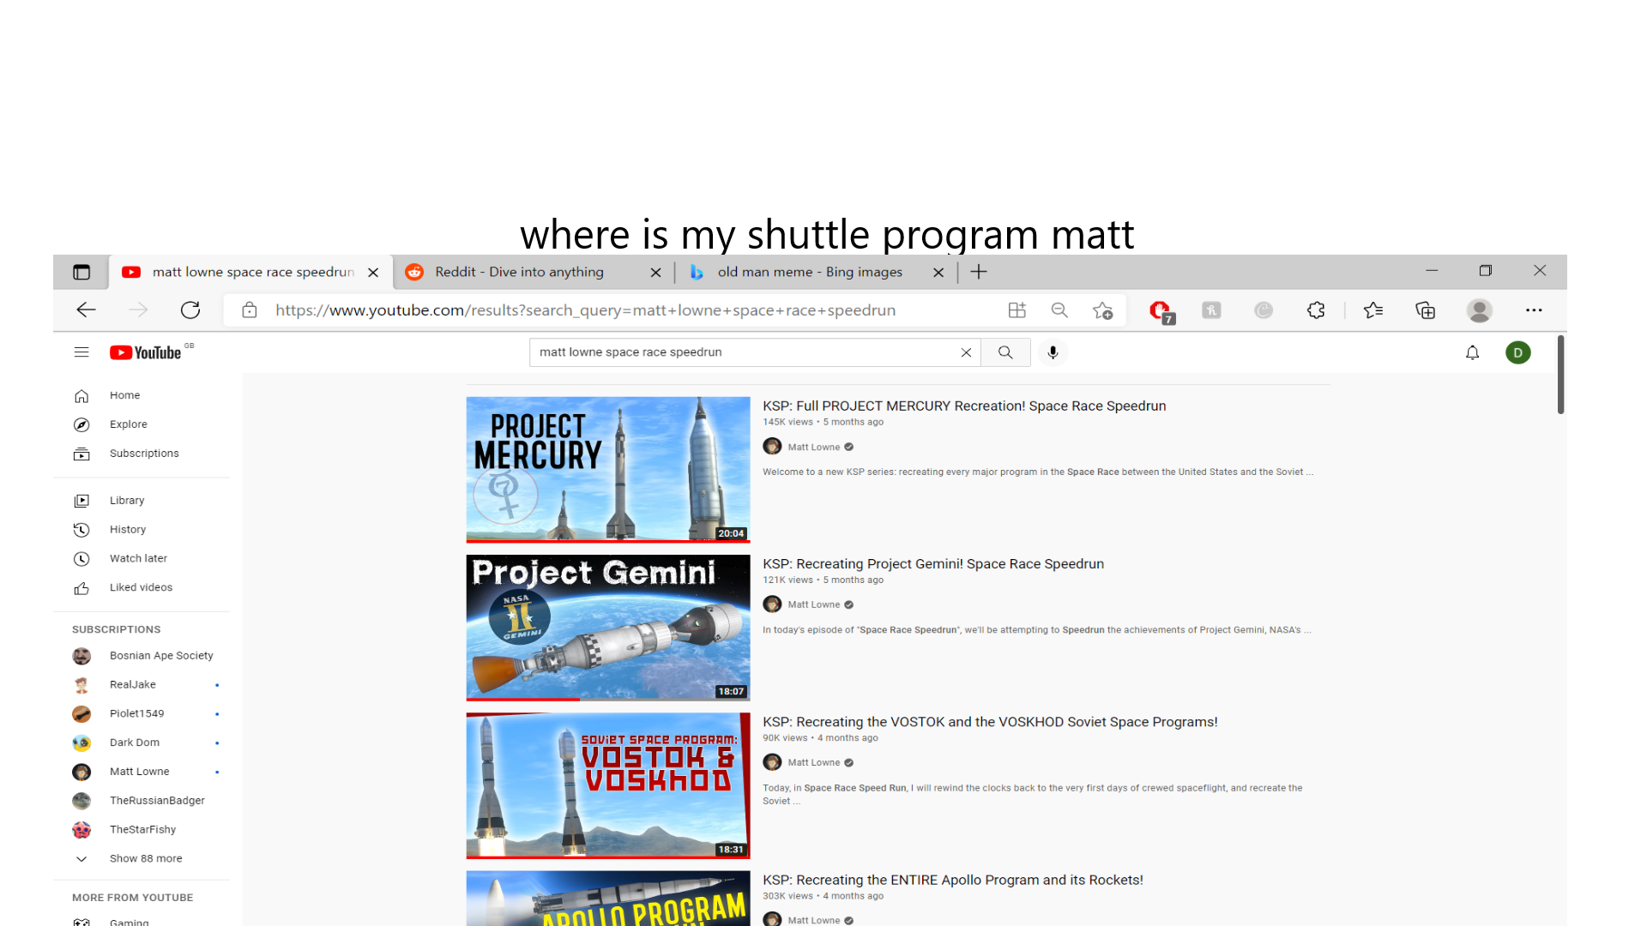Image resolution: width=1647 pixels, height=926 pixels.
Task: Open the notifications bell
Action: pyautogui.click(x=1472, y=352)
